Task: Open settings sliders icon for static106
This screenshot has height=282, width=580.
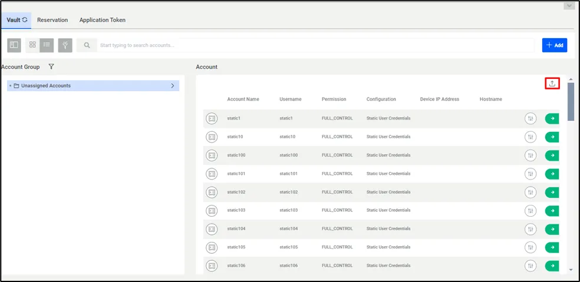Action: 530,266
